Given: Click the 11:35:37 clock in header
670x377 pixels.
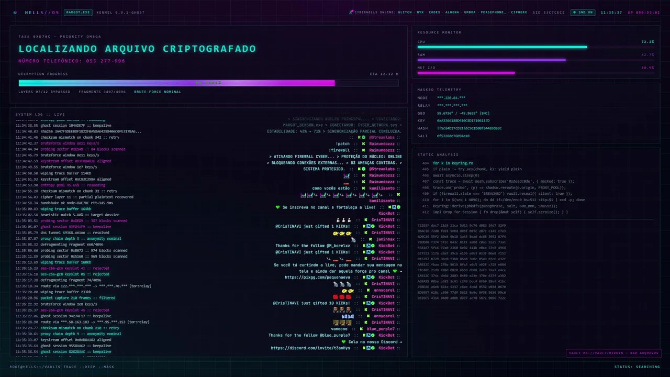Looking at the screenshot, I should (611, 12).
